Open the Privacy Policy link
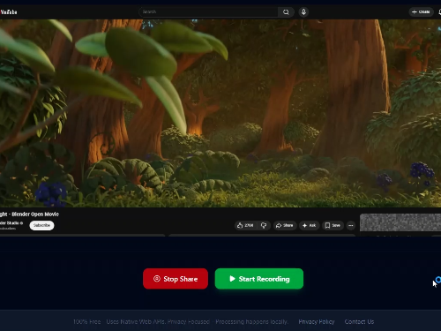Image resolution: width=441 pixels, height=331 pixels. (x=317, y=321)
